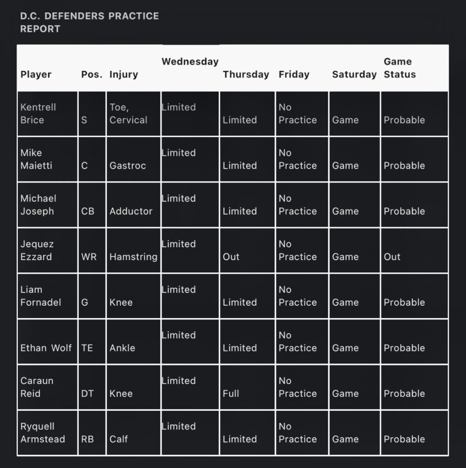The height and width of the screenshot is (468, 466).
Task: Select the Mike Maietti player cell
Action: point(36,159)
